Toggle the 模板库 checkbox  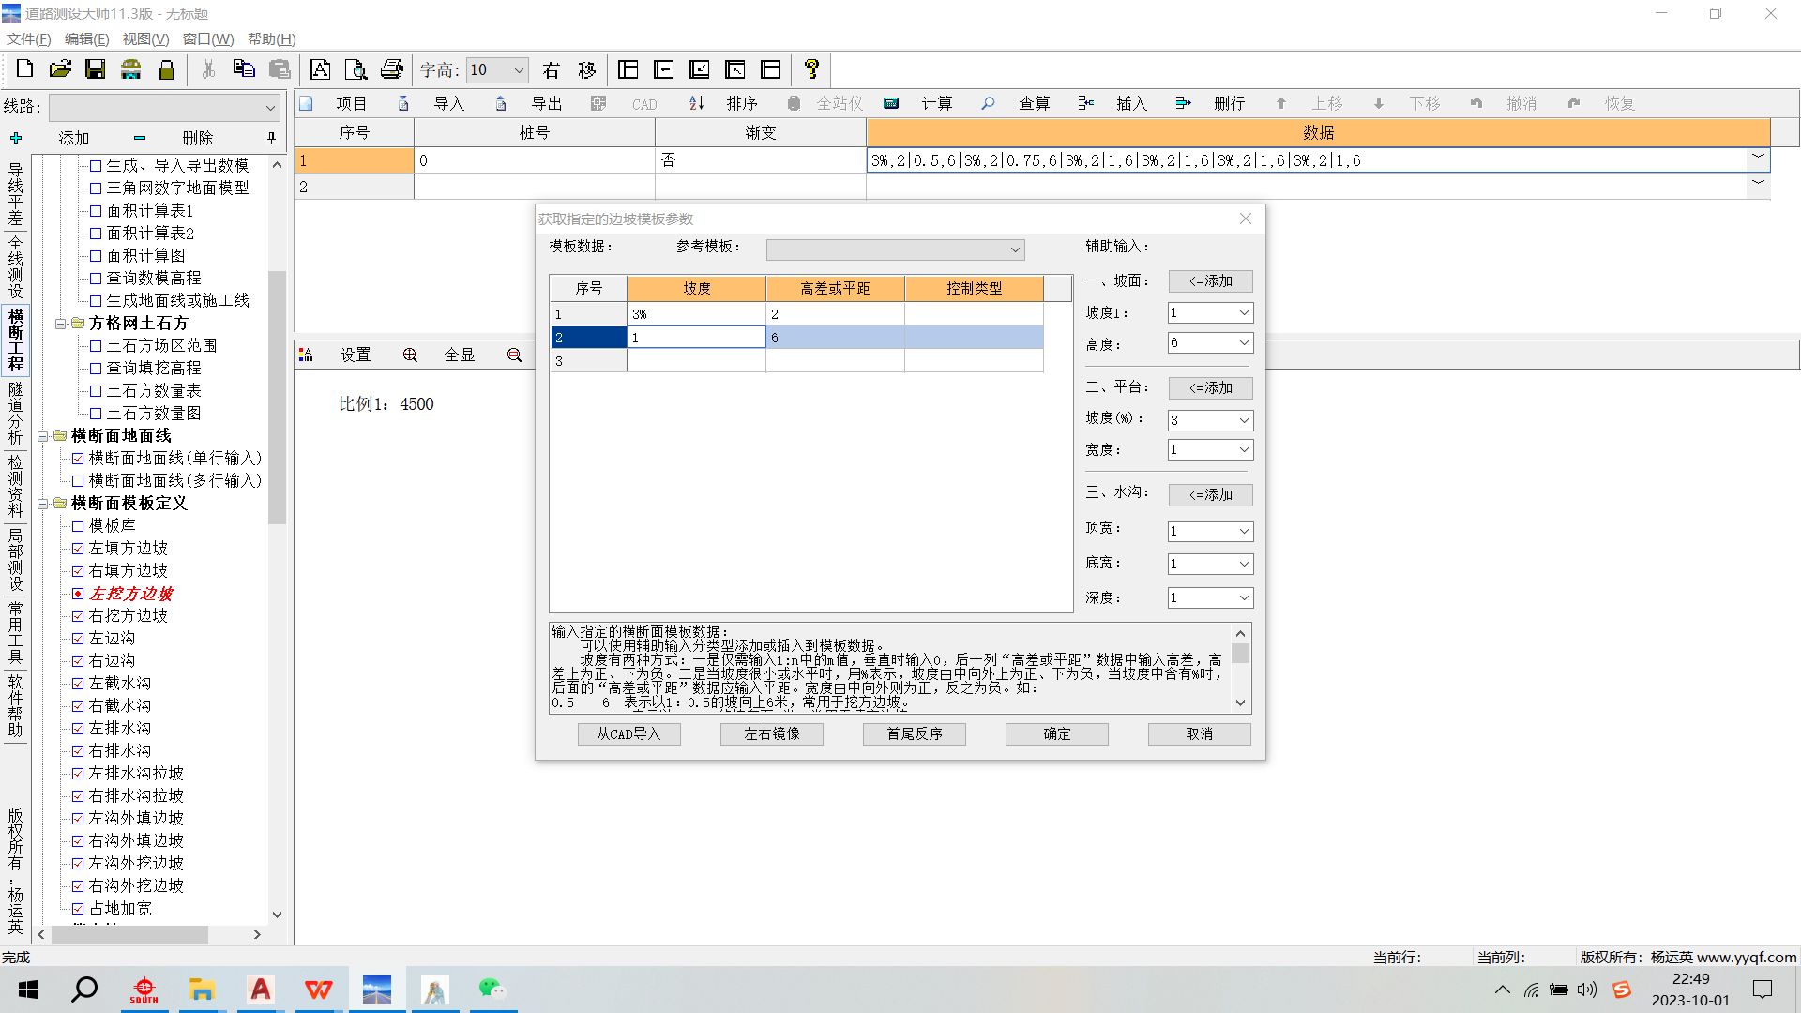(78, 526)
